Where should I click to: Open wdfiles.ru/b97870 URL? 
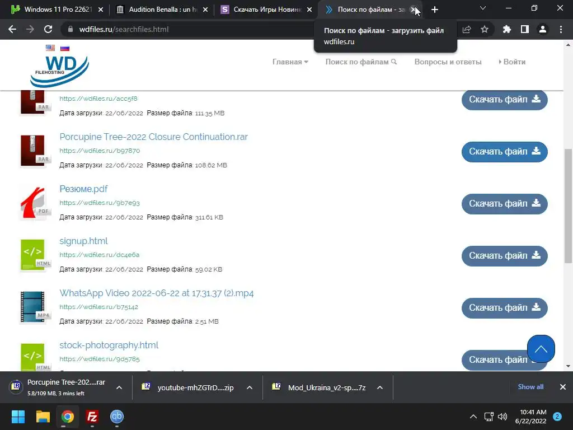point(100,151)
